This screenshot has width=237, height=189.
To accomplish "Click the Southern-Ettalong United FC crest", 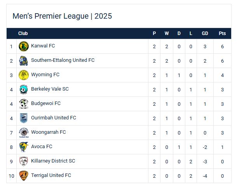I will click(24, 61).
